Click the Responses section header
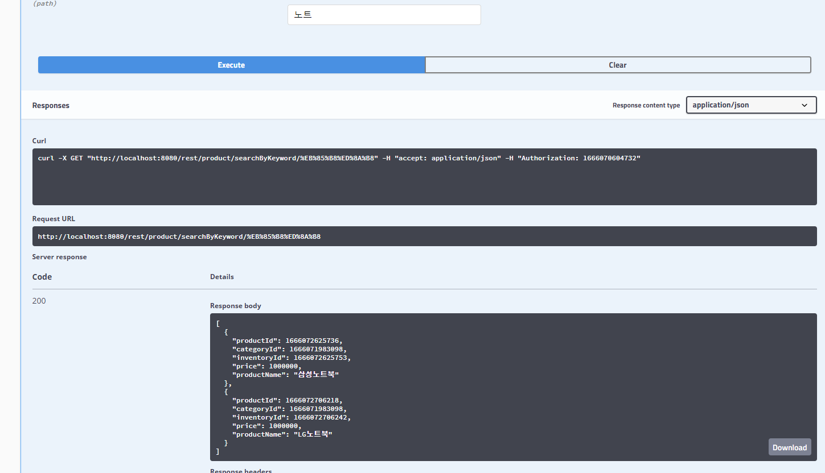This screenshot has width=825, height=473. 51,105
